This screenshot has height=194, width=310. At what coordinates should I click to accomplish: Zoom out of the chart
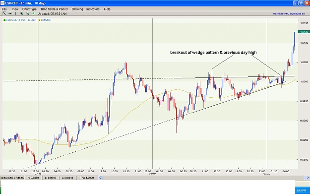tap(27, 14)
